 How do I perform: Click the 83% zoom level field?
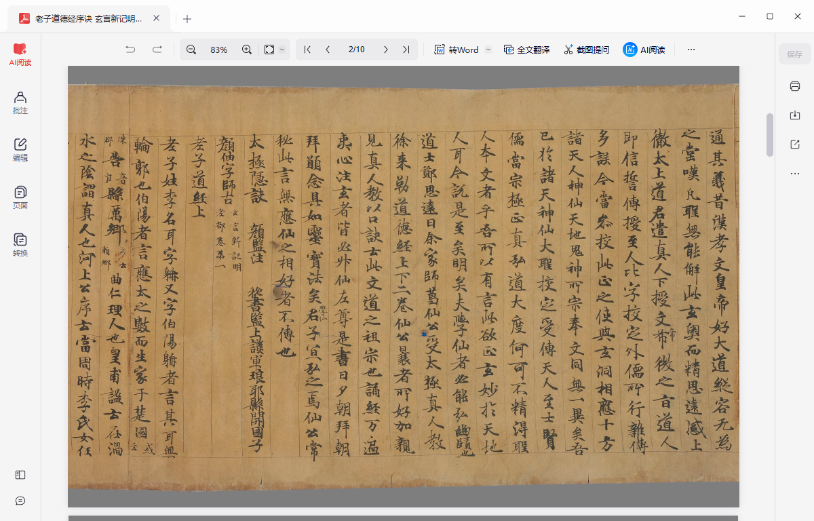pos(219,50)
